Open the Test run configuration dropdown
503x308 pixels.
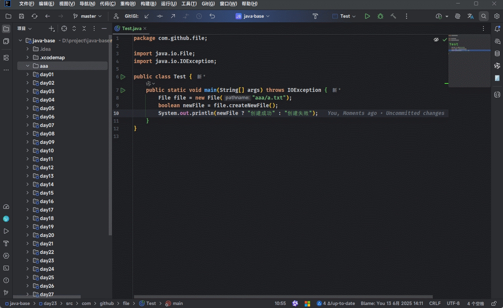(344, 16)
